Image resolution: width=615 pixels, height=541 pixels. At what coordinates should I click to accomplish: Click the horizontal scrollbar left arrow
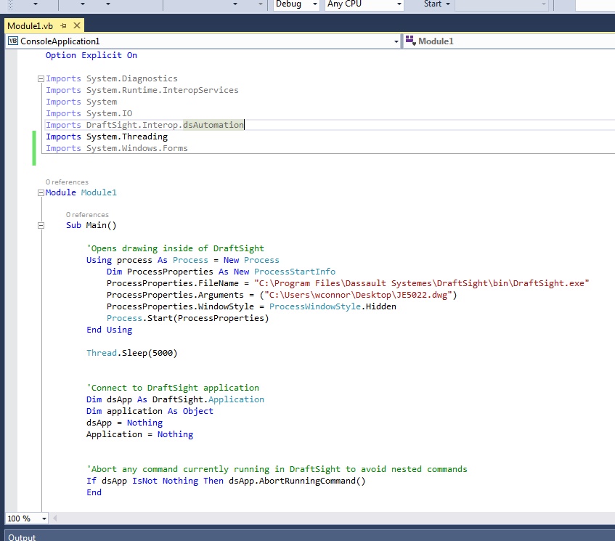pyautogui.click(x=55, y=518)
